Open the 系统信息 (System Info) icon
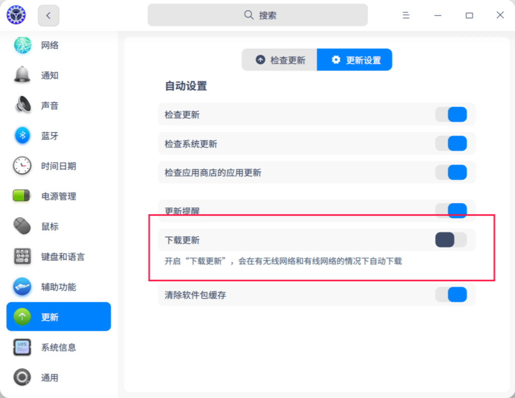This screenshot has height=398, width=515. pyautogui.click(x=22, y=347)
